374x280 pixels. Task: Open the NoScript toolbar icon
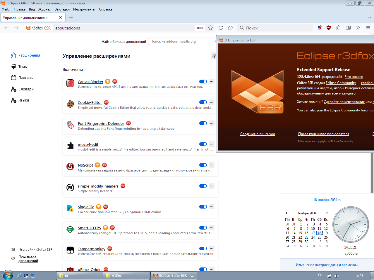319,28
